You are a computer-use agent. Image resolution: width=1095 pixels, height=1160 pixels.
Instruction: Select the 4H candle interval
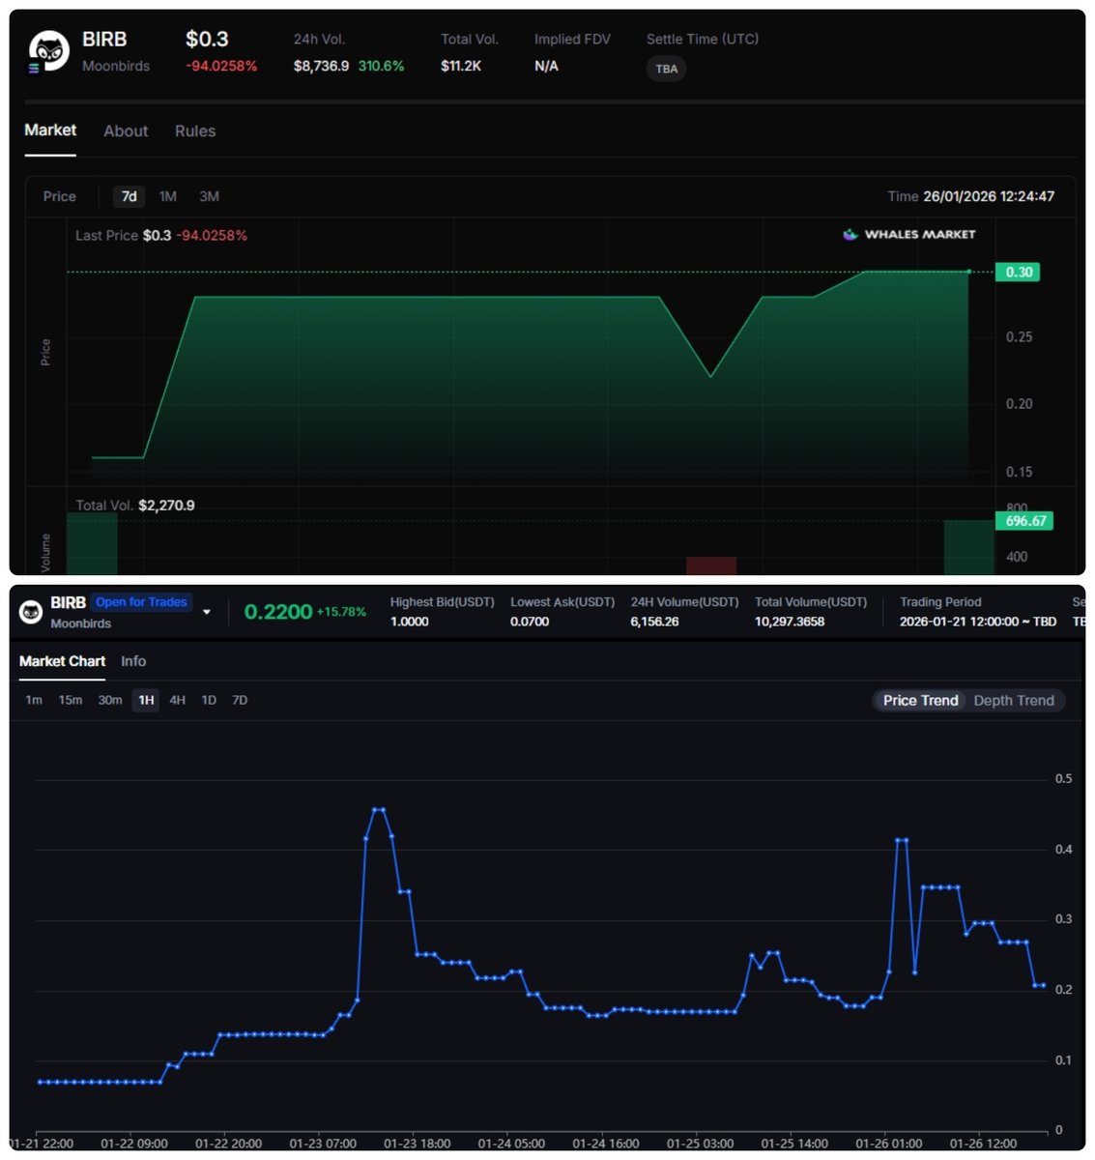click(x=177, y=700)
